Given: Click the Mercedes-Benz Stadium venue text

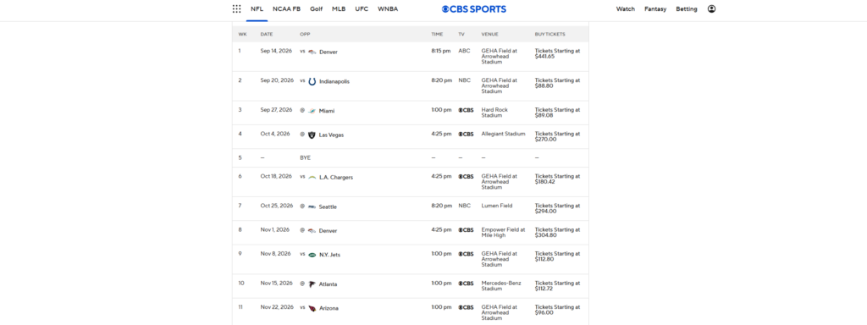Looking at the screenshot, I should click(x=501, y=286).
